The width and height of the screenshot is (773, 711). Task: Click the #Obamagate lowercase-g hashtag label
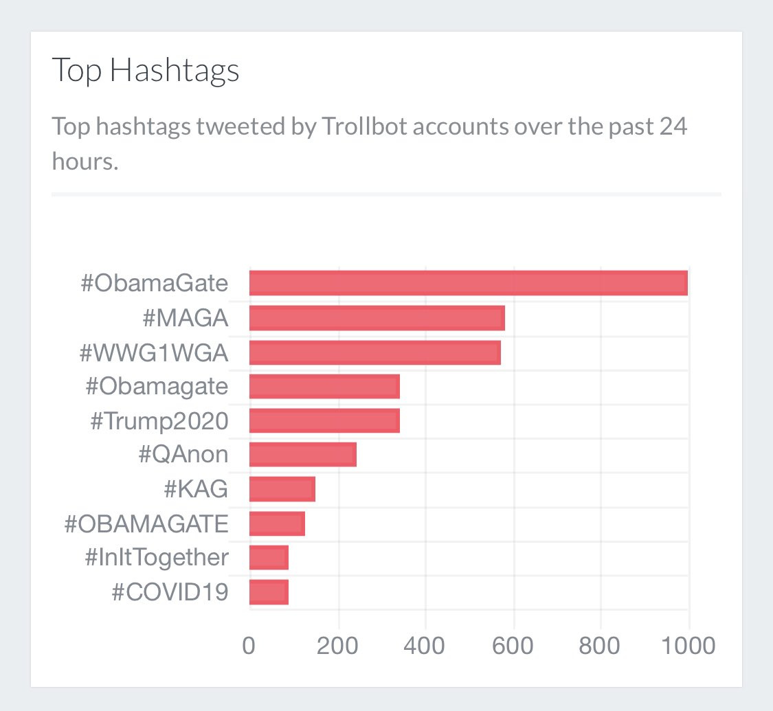click(156, 387)
